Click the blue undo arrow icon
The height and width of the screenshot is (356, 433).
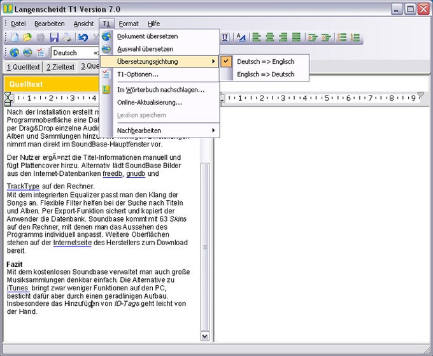pyautogui.click(x=83, y=38)
